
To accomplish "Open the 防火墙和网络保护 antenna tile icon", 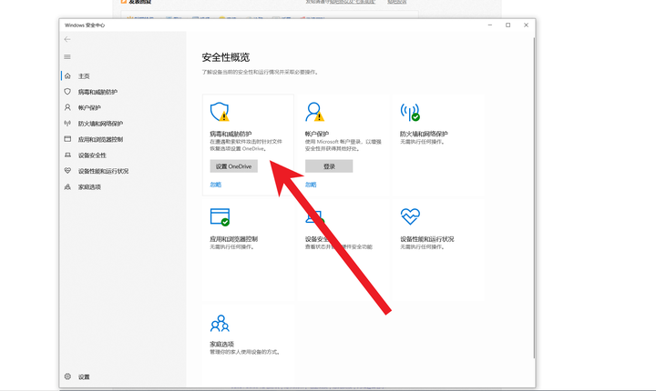I will click(x=410, y=112).
